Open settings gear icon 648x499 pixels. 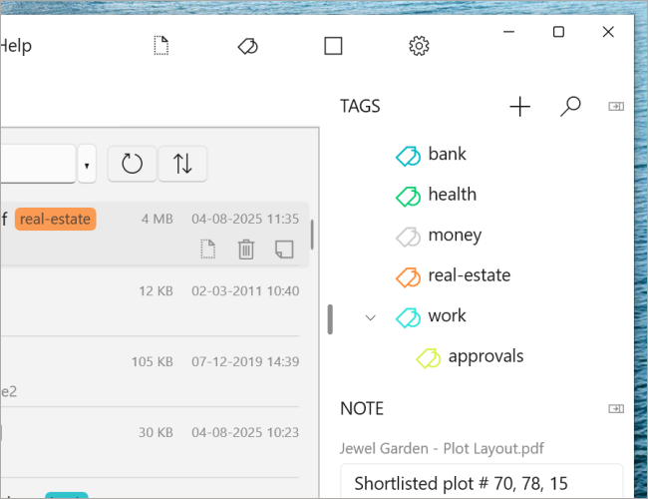pyautogui.click(x=419, y=46)
